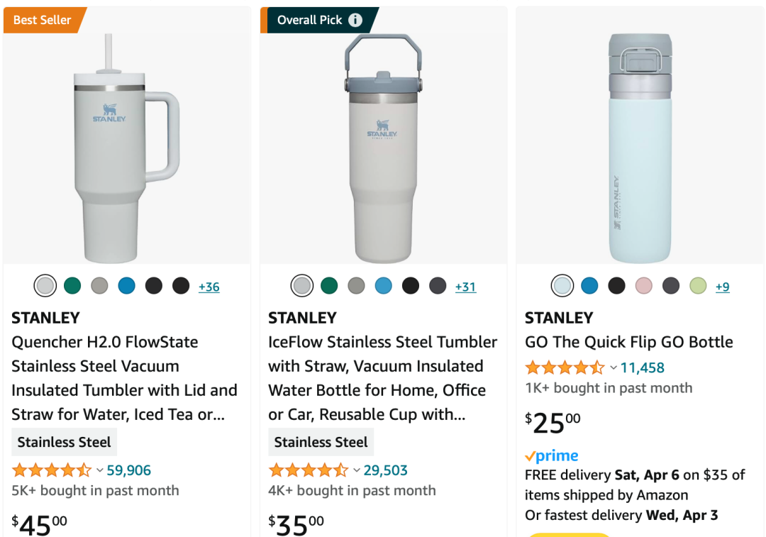Expand the rating breakdown chevron for the IceFlow tumbler
766x537 pixels.
coord(357,470)
